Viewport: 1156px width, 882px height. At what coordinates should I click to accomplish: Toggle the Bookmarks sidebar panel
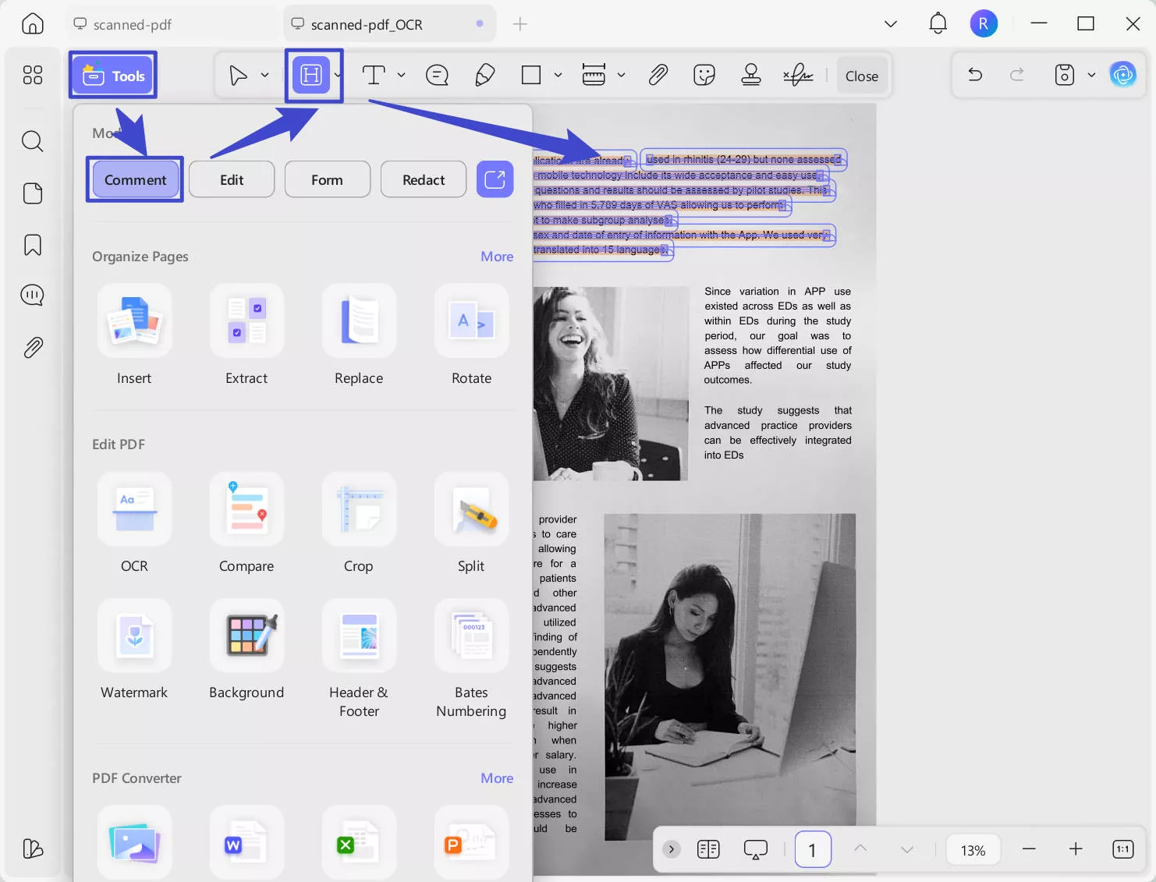click(32, 244)
